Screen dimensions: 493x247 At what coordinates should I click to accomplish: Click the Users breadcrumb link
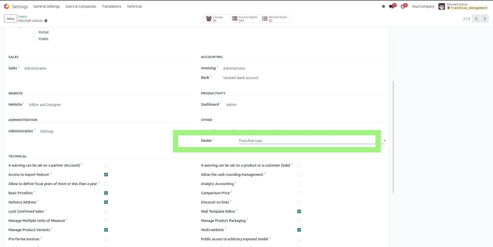22,17
